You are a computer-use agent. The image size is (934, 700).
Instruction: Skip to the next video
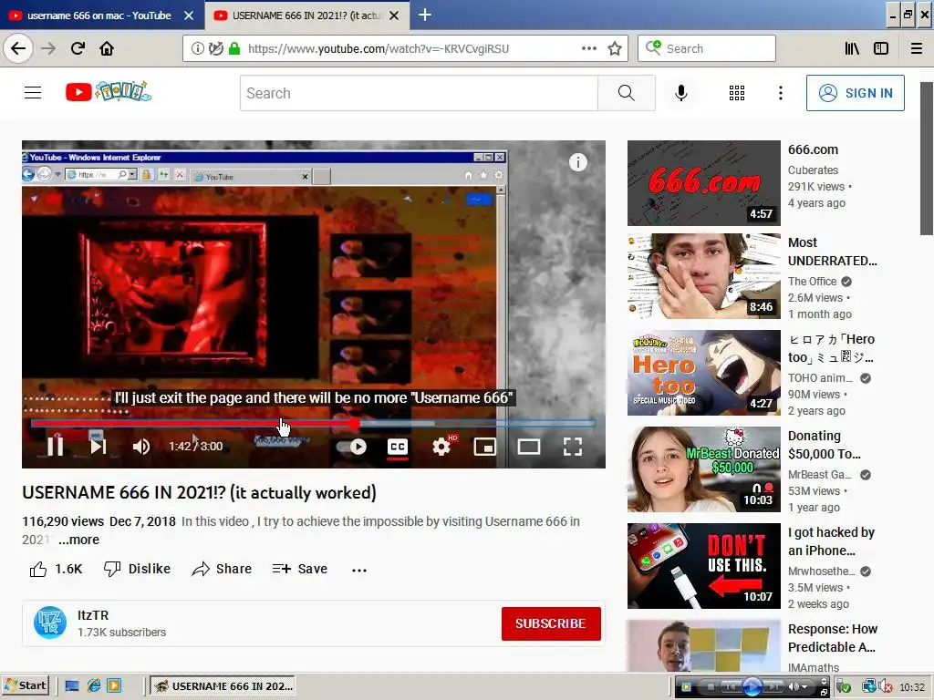(x=99, y=447)
